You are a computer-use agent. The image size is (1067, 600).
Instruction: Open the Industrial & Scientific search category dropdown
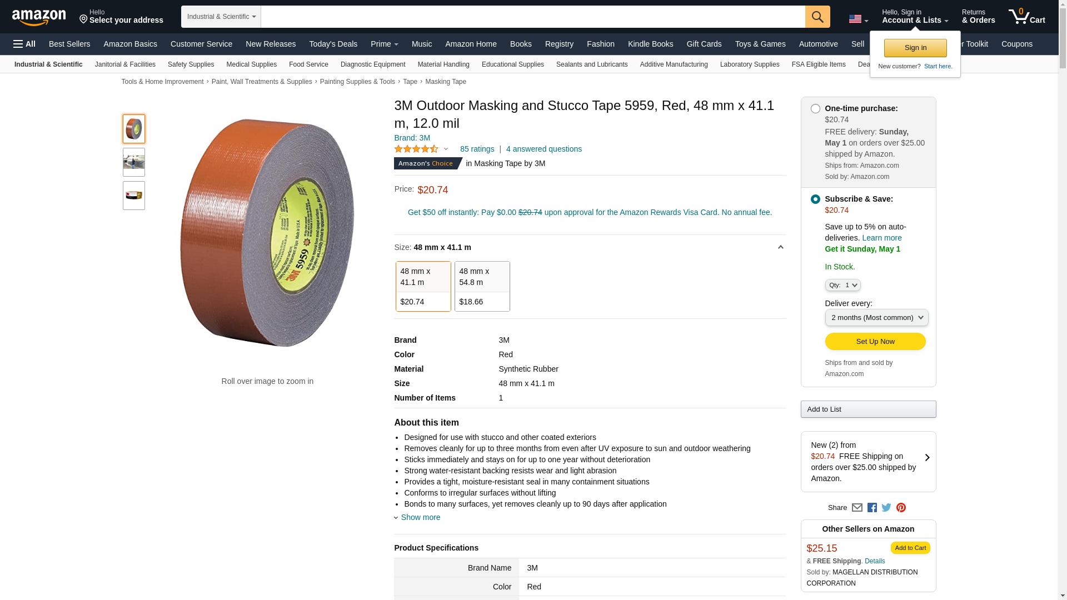(x=221, y=17)
